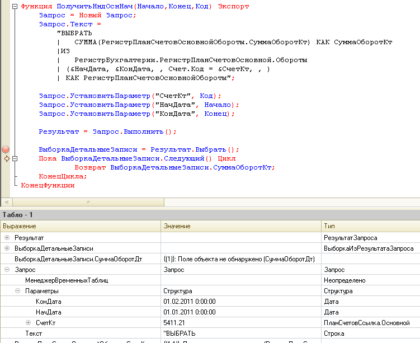Click the value 5411.21
Image resolution: width=420 pixels, height=343 pixels.
coord(174,323)
